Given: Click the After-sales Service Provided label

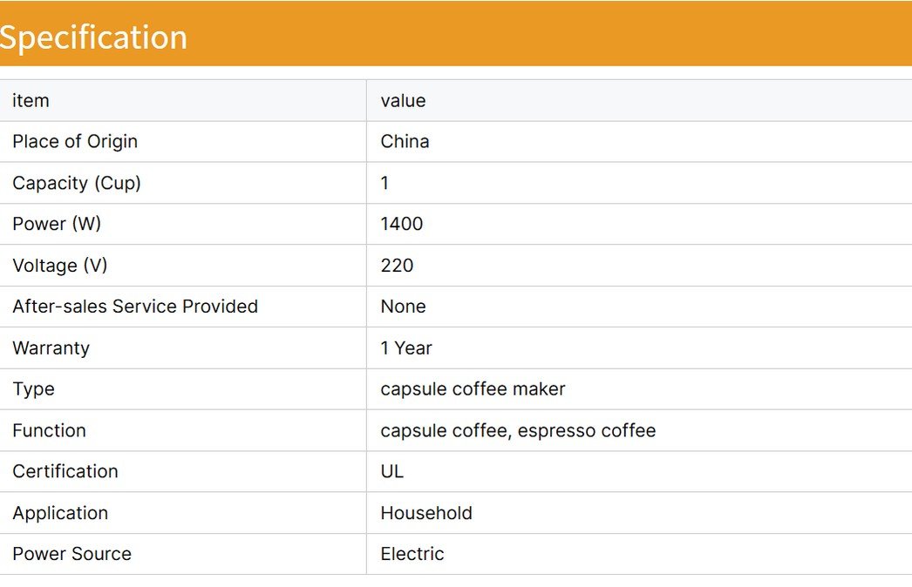Looking at the screenshot, I should pos(135,307).
